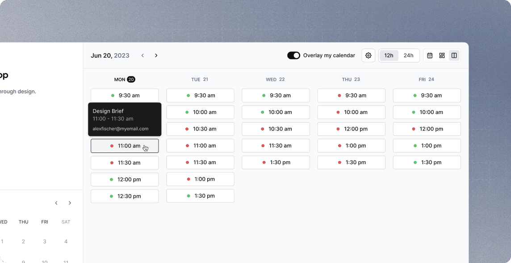Screen dimensions: 511x263
Task: Book Wednesday 10:30 am slot
Action: [276, 129]
